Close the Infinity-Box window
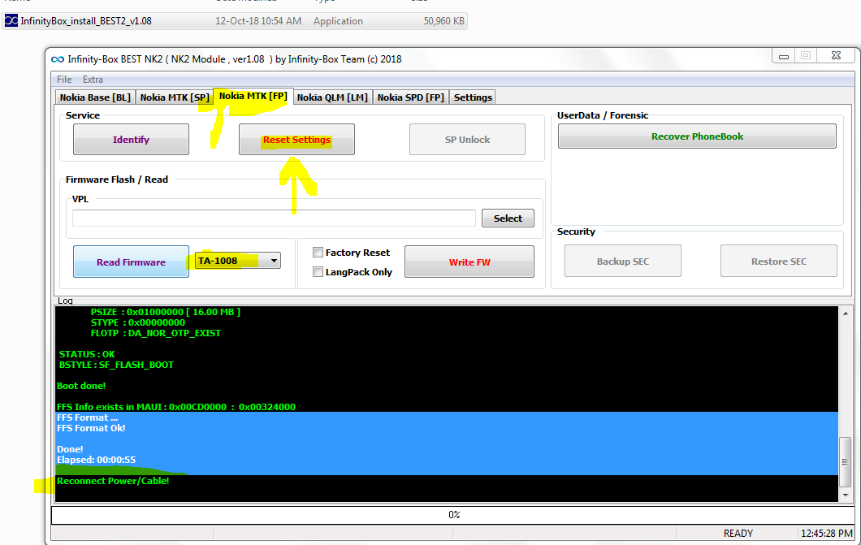This screenshot has height=545, width=861. 836,55
